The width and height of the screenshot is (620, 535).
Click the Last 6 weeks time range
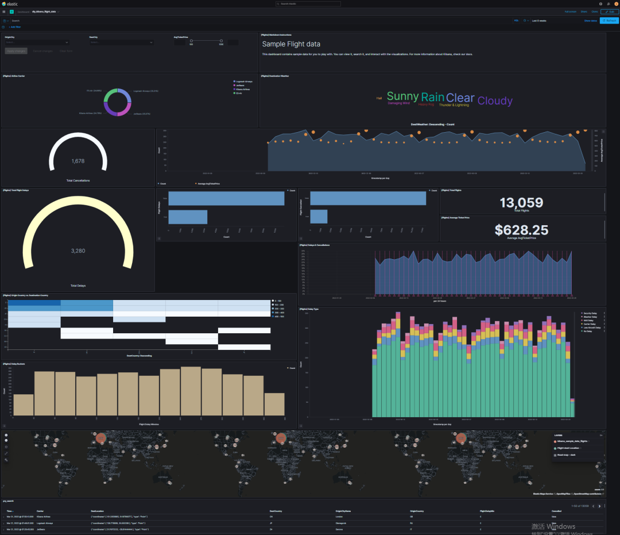(539, 21)
